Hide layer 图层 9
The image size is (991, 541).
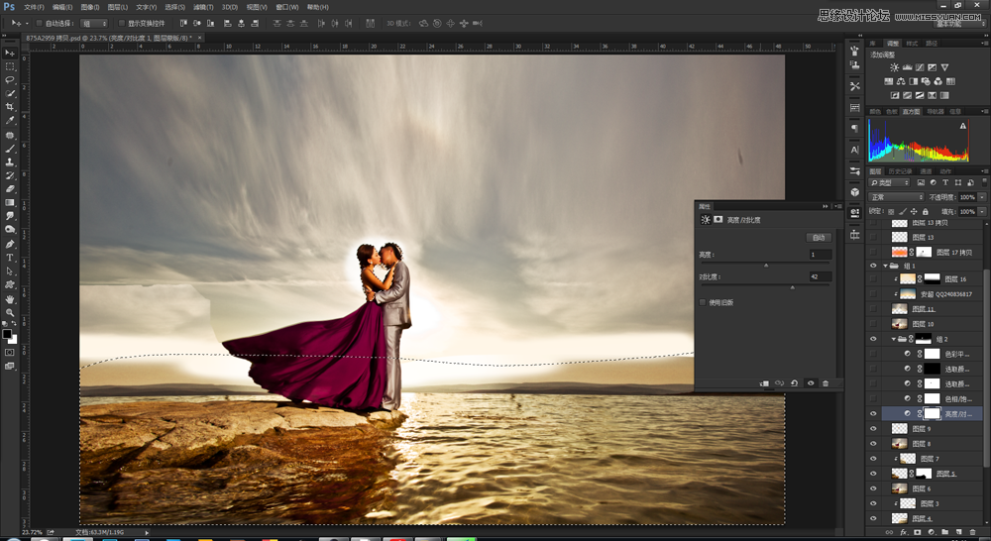(x=873, y=428)
